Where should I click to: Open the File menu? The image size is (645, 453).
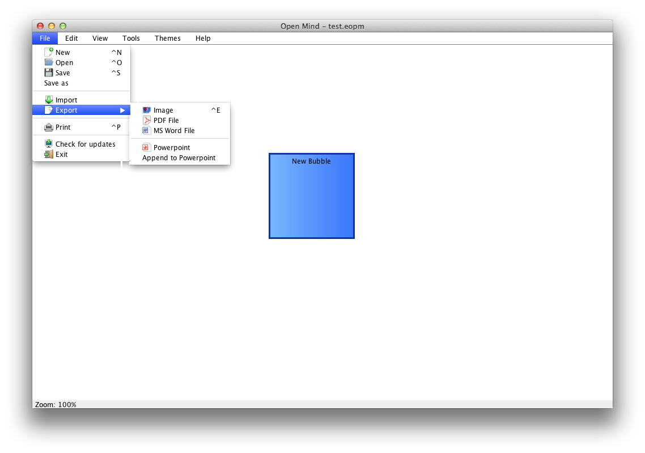click(45, 39)
